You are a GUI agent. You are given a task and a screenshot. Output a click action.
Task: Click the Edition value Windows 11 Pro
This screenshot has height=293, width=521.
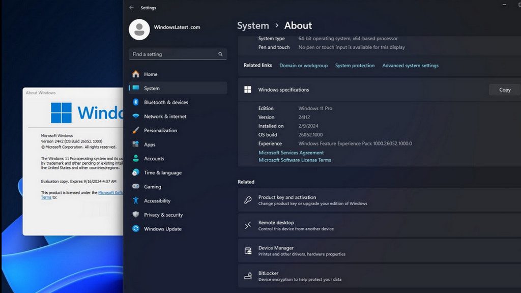[x=315, y=108]
